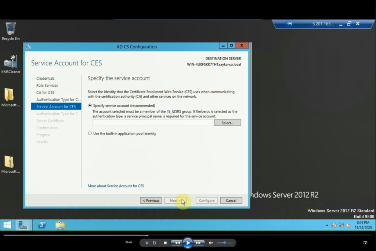This screenshot has height=251, width=376.
Task: Adjust the media player volume slider
Action: click(x=224, y=243)
